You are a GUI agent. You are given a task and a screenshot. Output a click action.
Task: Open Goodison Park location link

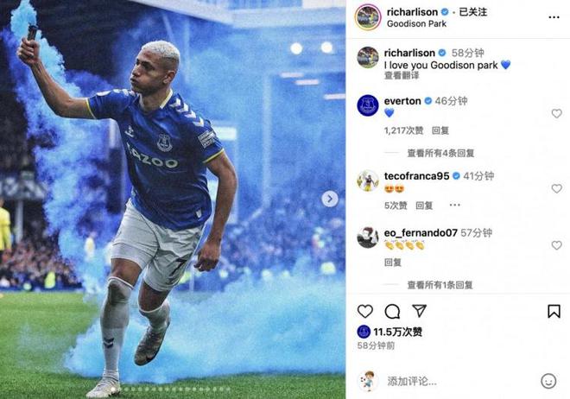coord(416,24)
